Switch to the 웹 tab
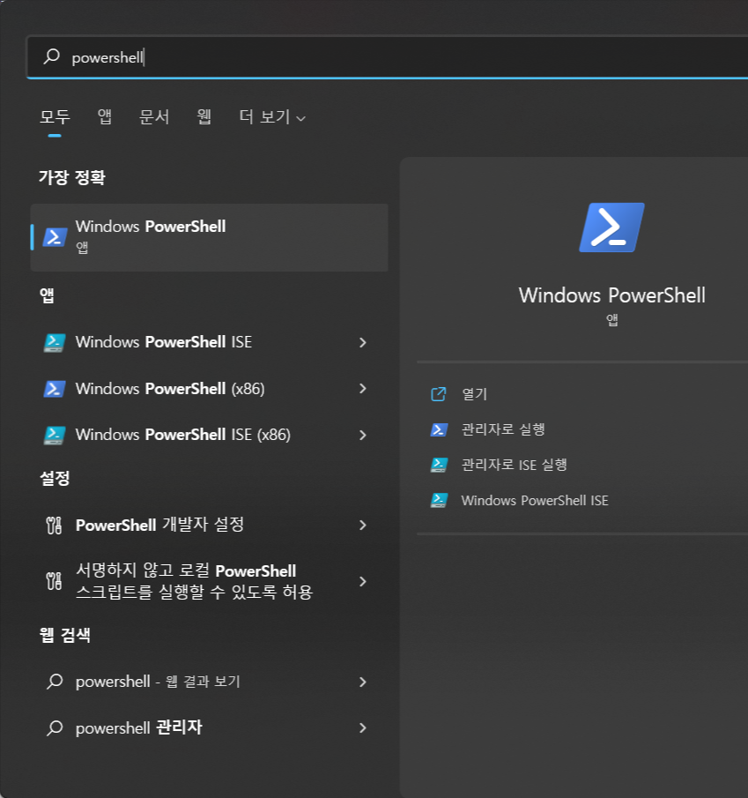The width and height of the screenshot is (748, 798). coord(204,116)
